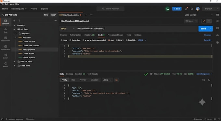Click the filter icon in collections sidebar
Image resolution: width=221 pixels, height=121 pixels.
[19, 21]
